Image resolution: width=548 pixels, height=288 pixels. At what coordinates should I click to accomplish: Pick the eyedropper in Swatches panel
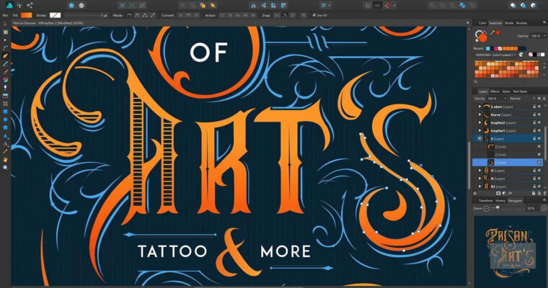click(492, 33)
